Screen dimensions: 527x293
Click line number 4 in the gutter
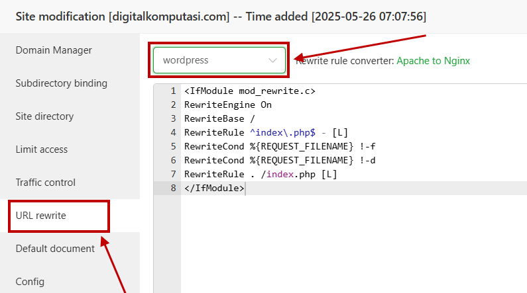click(x=173, y=132)
